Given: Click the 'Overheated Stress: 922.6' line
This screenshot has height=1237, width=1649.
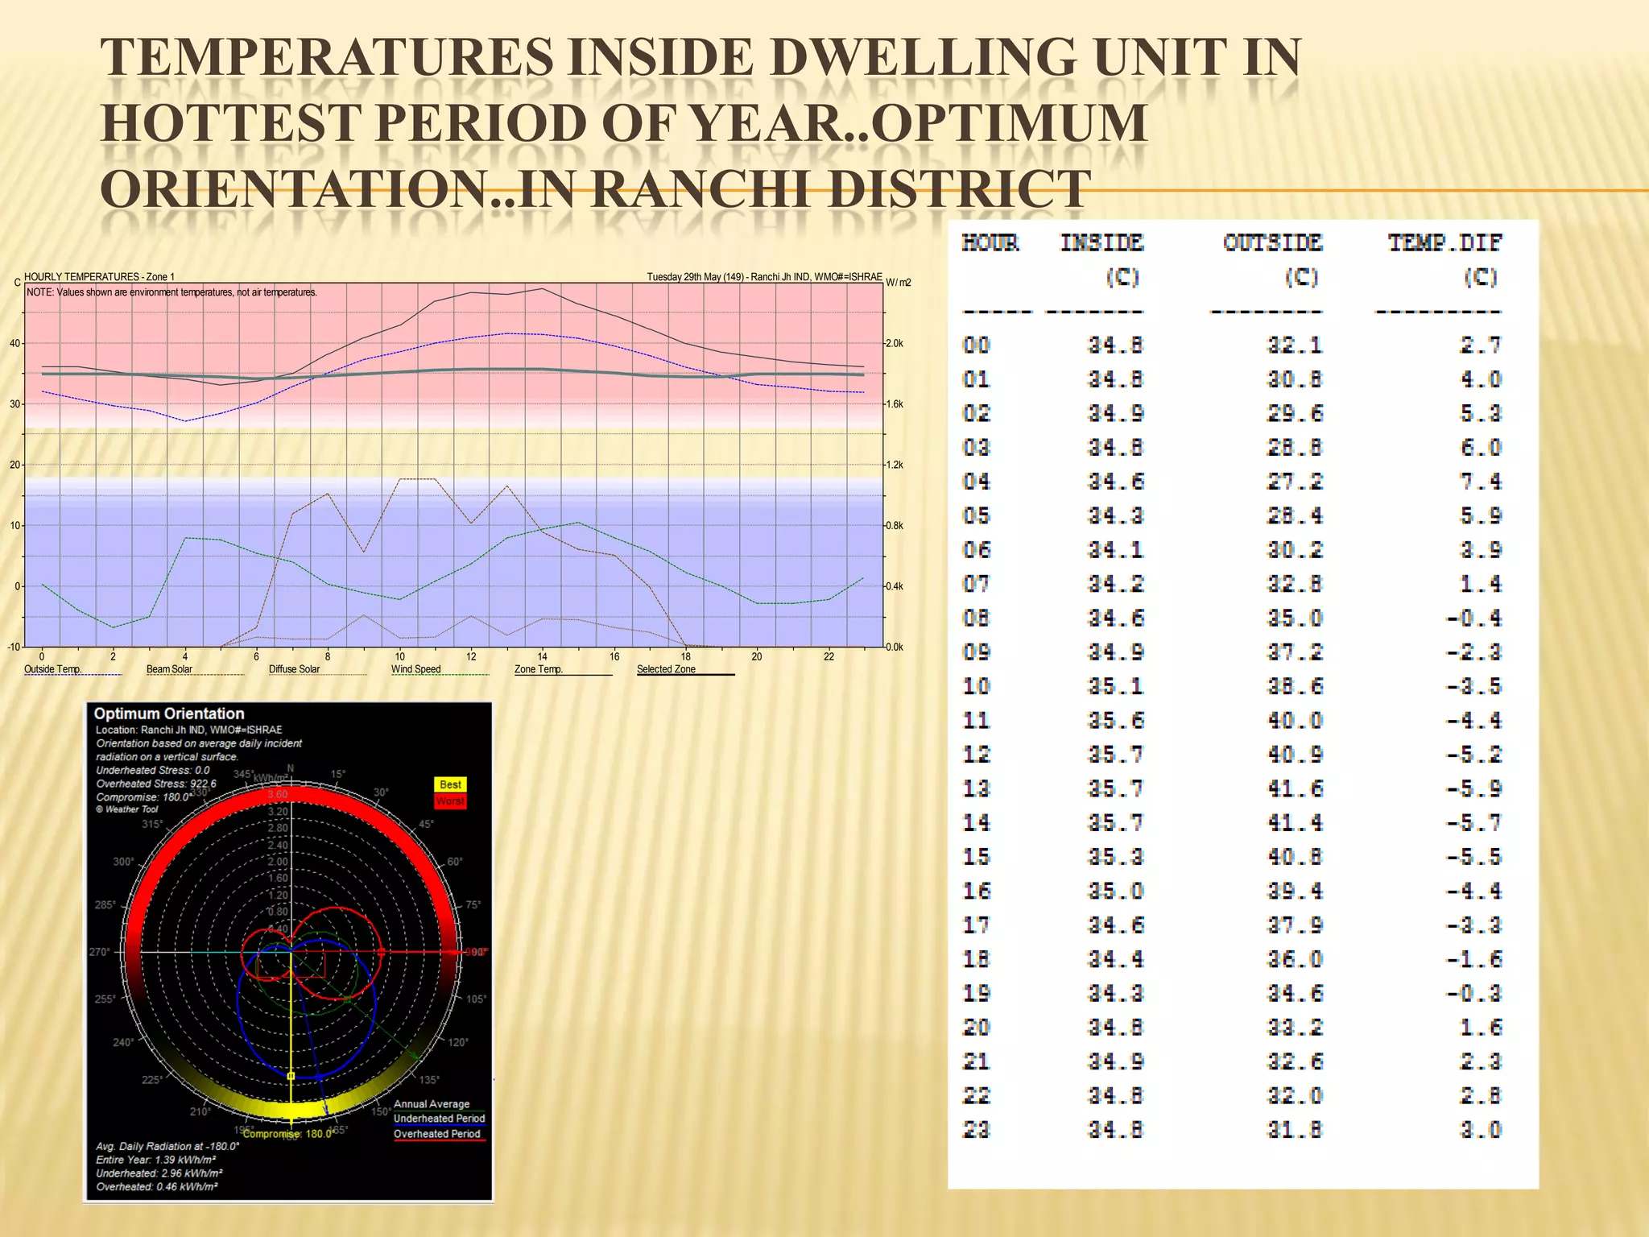Looking at the screenshot, I should [x=156, y=784].
